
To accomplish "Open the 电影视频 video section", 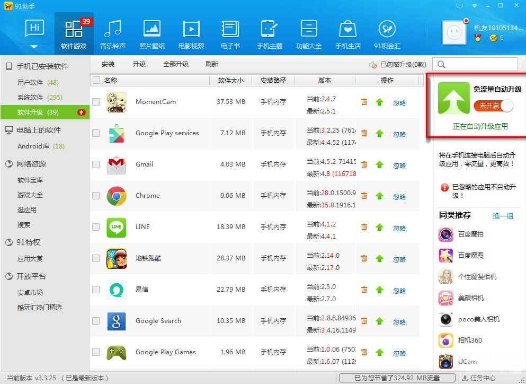I will point(191,34).
